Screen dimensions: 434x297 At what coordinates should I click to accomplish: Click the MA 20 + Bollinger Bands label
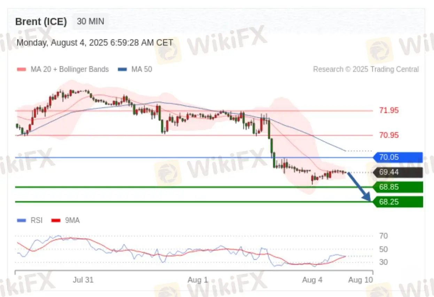(70, 69)
